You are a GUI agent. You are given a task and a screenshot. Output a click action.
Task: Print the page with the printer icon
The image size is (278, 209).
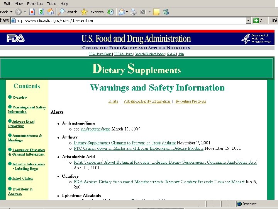(x=134, y=12)
